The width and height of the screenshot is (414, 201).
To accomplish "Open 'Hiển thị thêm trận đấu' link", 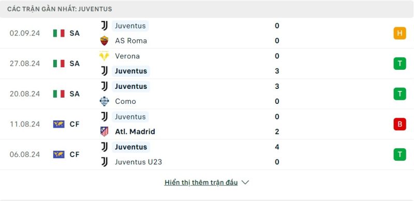I will [x=201, y=182].
